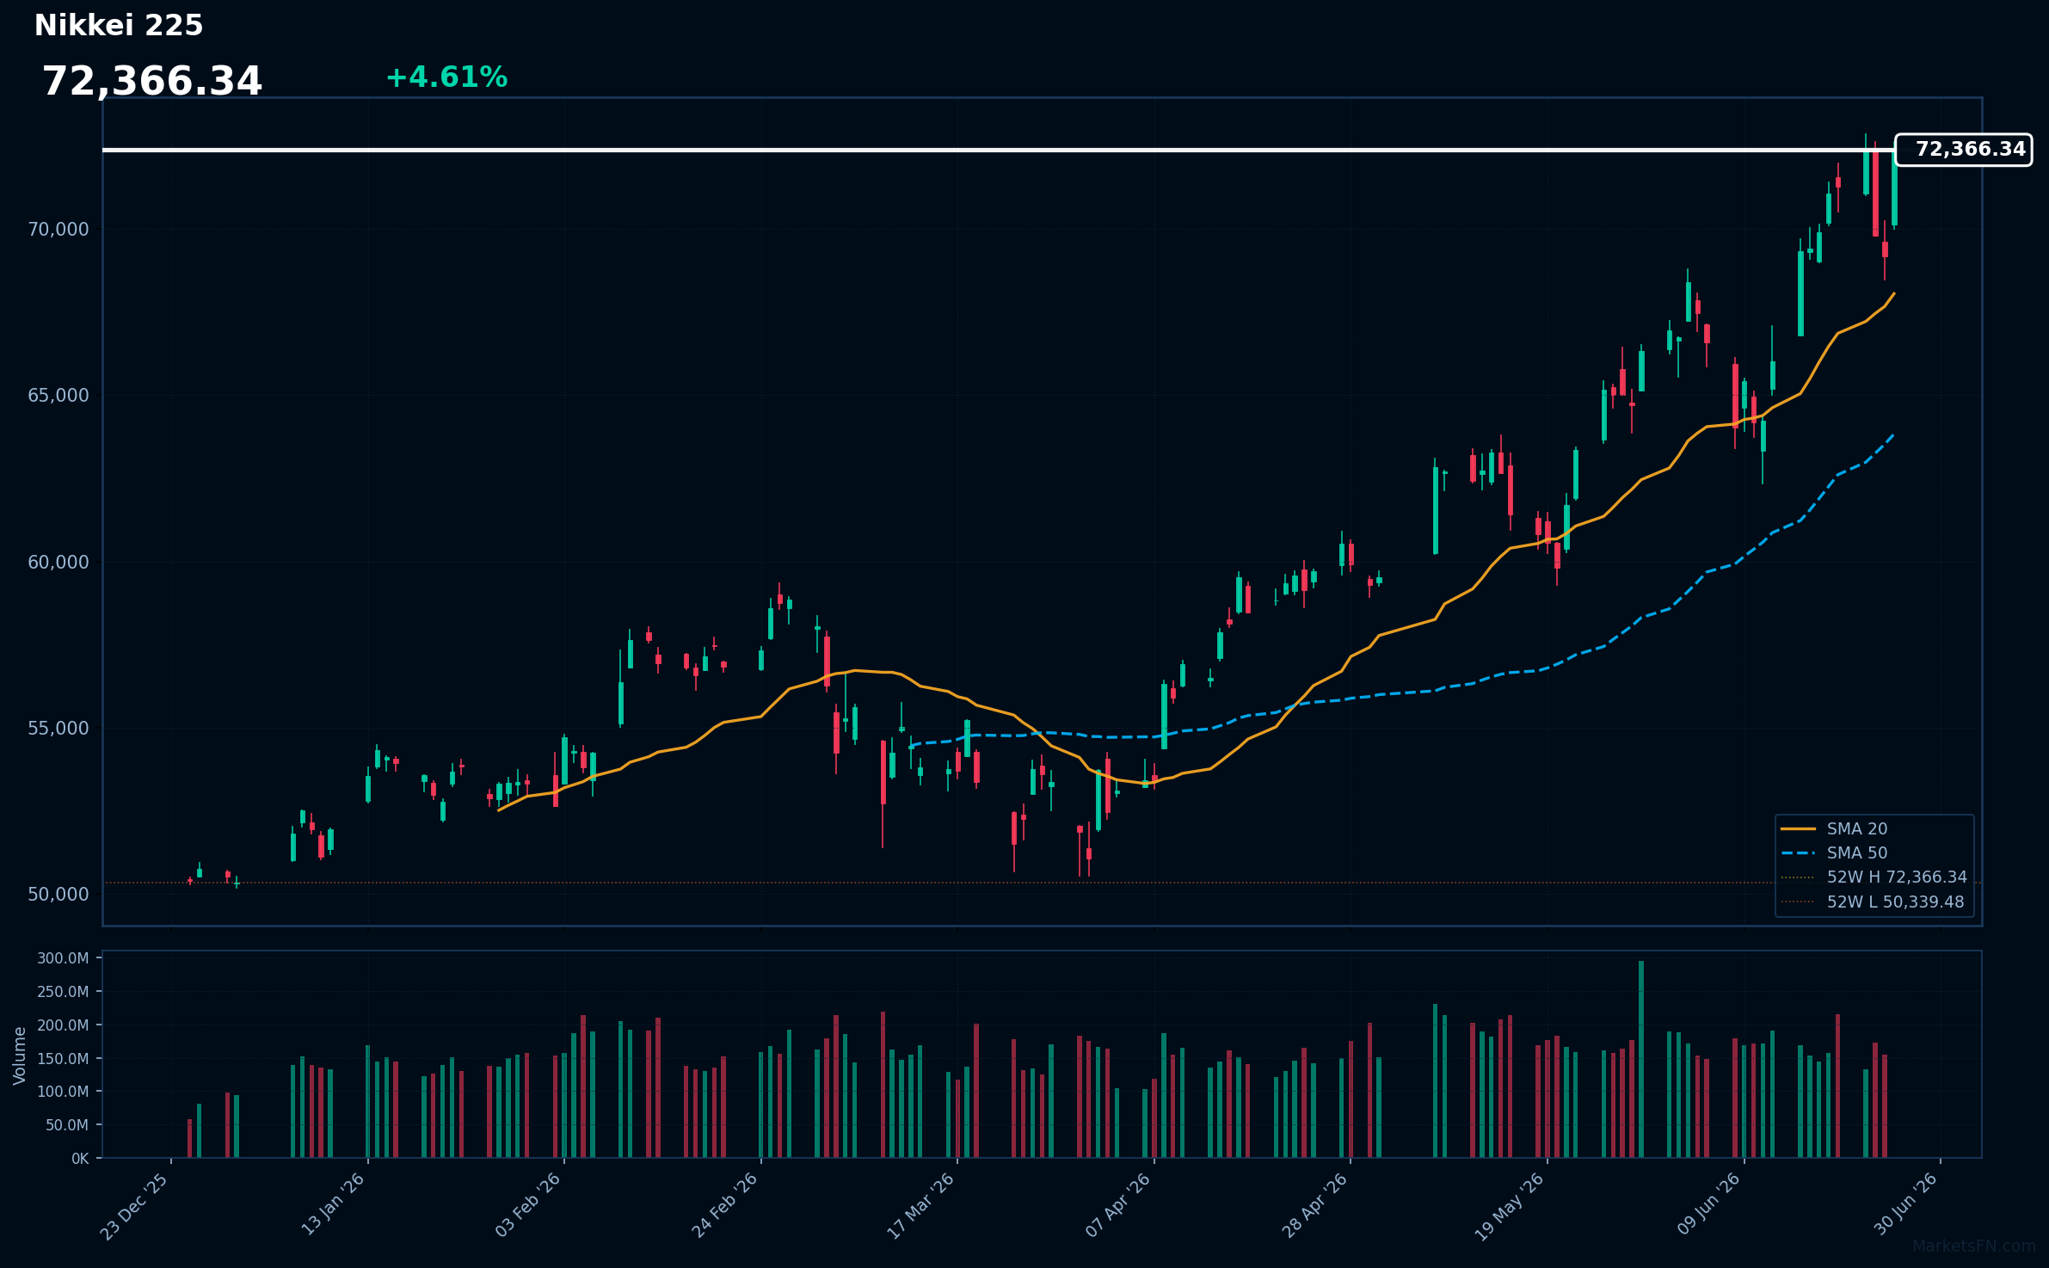Click the 60,000 price axis label

pos(58,563)
